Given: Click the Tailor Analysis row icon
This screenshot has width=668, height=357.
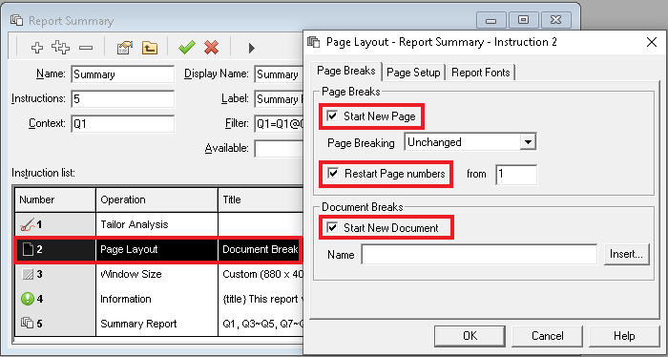Looking at the screenshot, I should [28, 224].
